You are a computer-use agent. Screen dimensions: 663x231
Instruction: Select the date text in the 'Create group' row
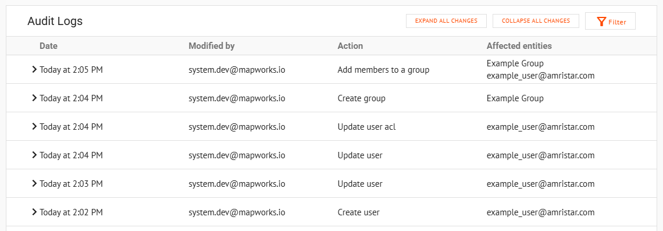pyautogui.click(x=71, y=98)
